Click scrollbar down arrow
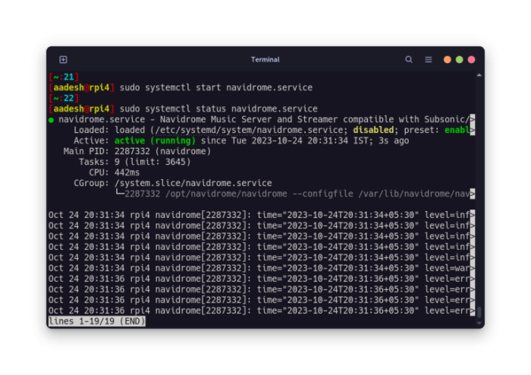The image size is (531, 375). 479,323
